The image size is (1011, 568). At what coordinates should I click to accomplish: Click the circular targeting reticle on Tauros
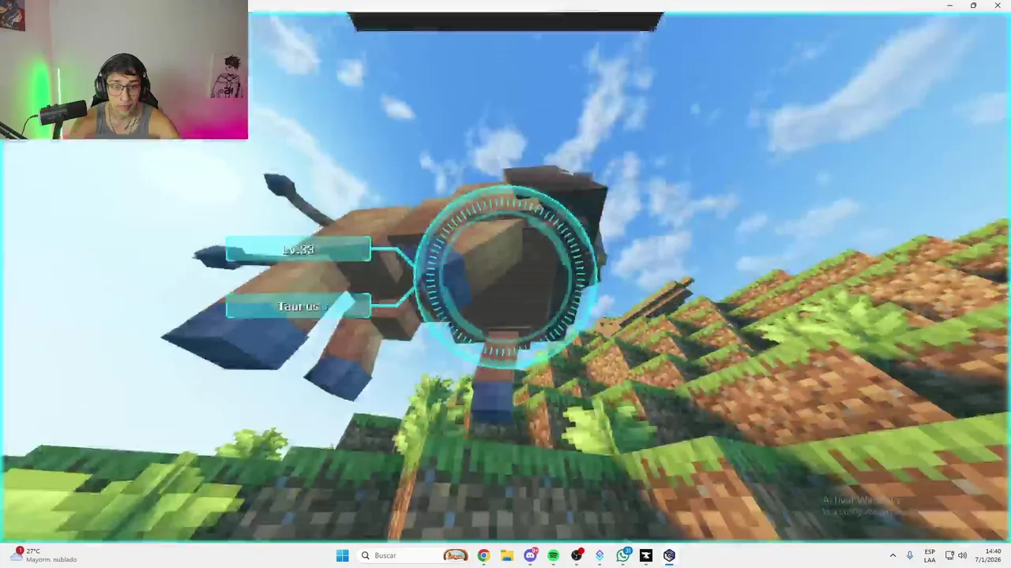(x=506, y=277)
